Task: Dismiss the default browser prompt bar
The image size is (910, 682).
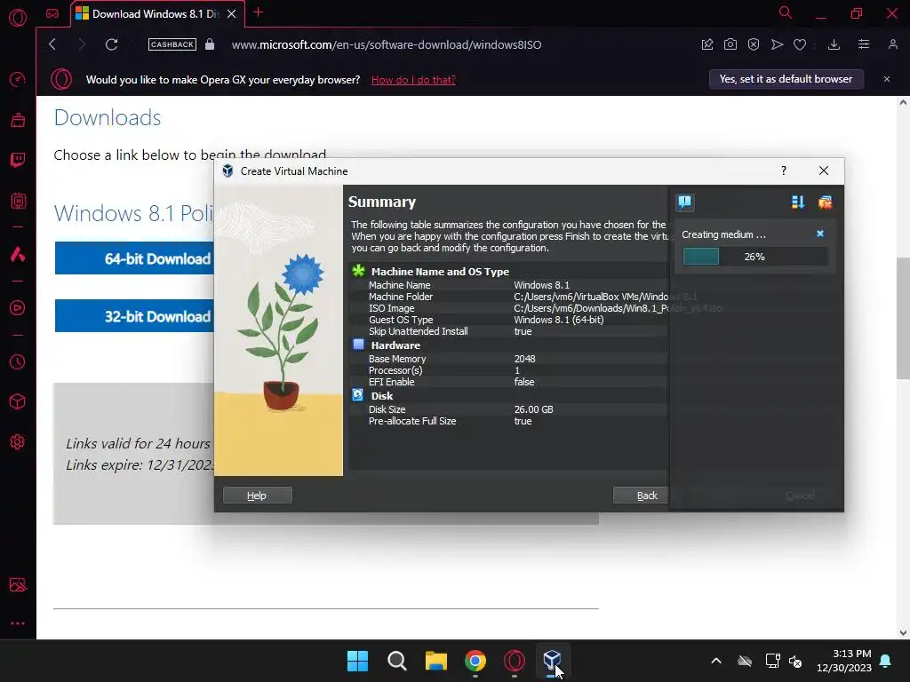Action: click(x=887, y=79)
